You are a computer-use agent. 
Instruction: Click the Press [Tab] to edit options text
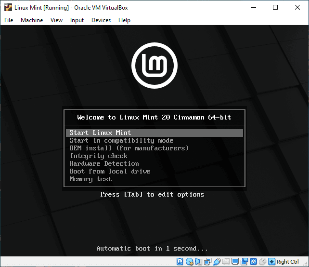click(152, 194)
